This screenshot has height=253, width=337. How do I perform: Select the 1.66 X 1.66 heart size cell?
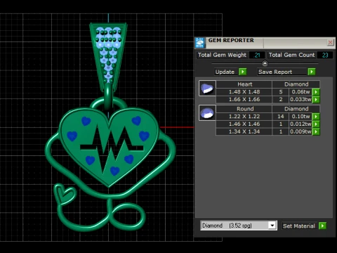click(244, 100)
